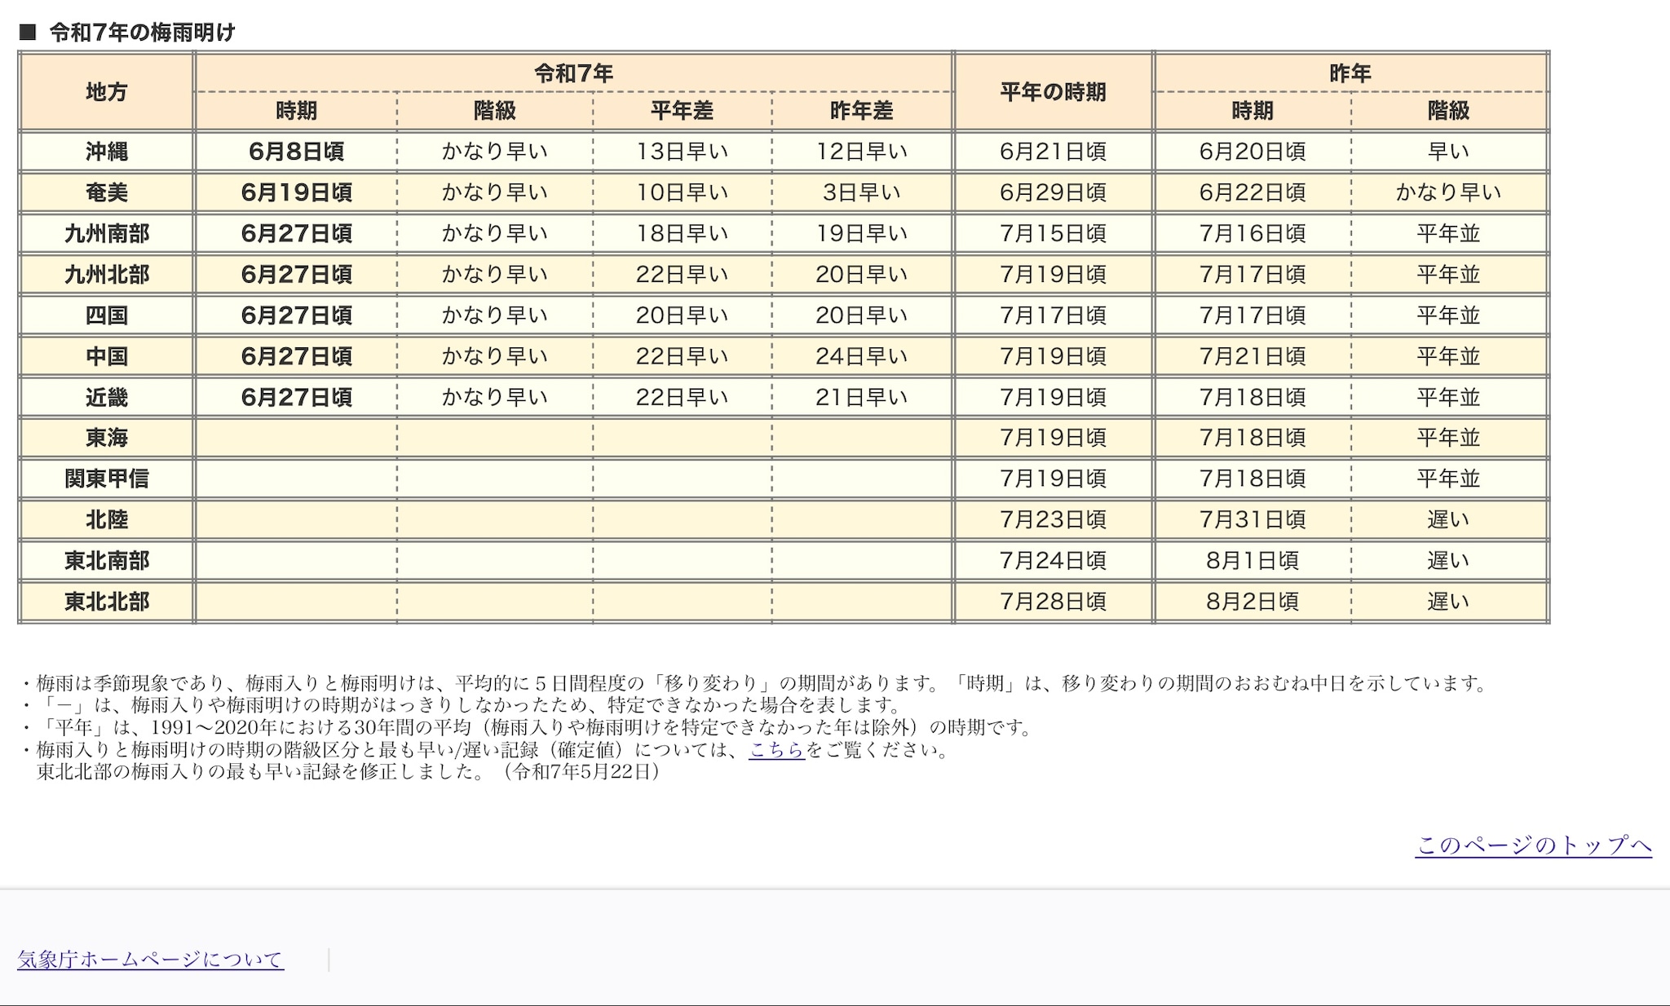Open the こちら link in the notes
The width and height of the screenshot is (1670, 1006).
777,749
